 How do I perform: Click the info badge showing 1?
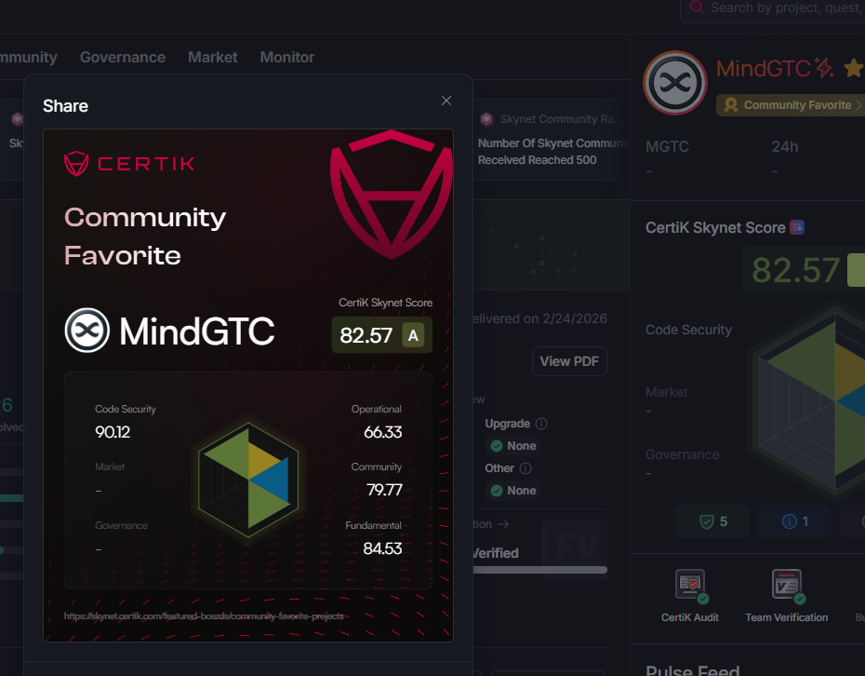point(794,521)
